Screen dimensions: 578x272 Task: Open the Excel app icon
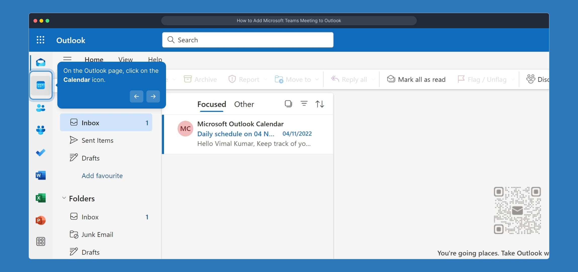coord(40,198)
